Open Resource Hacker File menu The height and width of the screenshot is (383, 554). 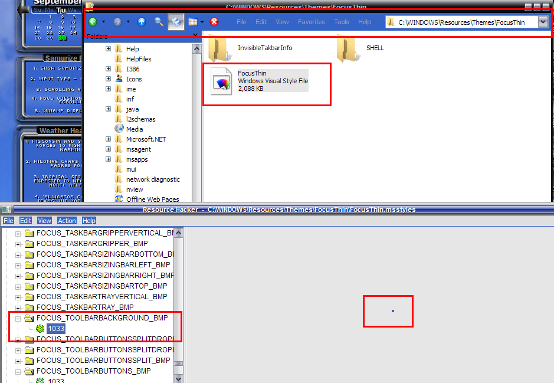pos(8,221)
